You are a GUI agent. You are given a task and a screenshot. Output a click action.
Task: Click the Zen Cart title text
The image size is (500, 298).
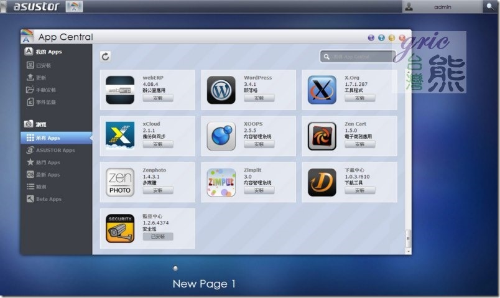pos(355,124)
